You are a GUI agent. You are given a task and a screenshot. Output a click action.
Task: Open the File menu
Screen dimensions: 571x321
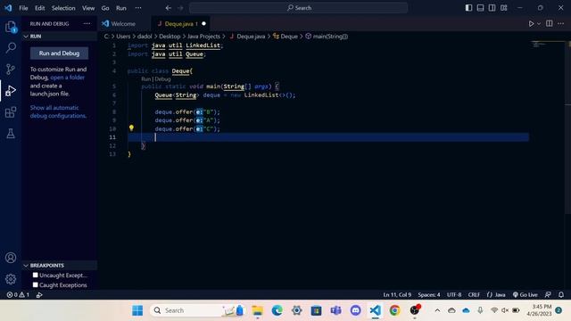tap(23, 8)
